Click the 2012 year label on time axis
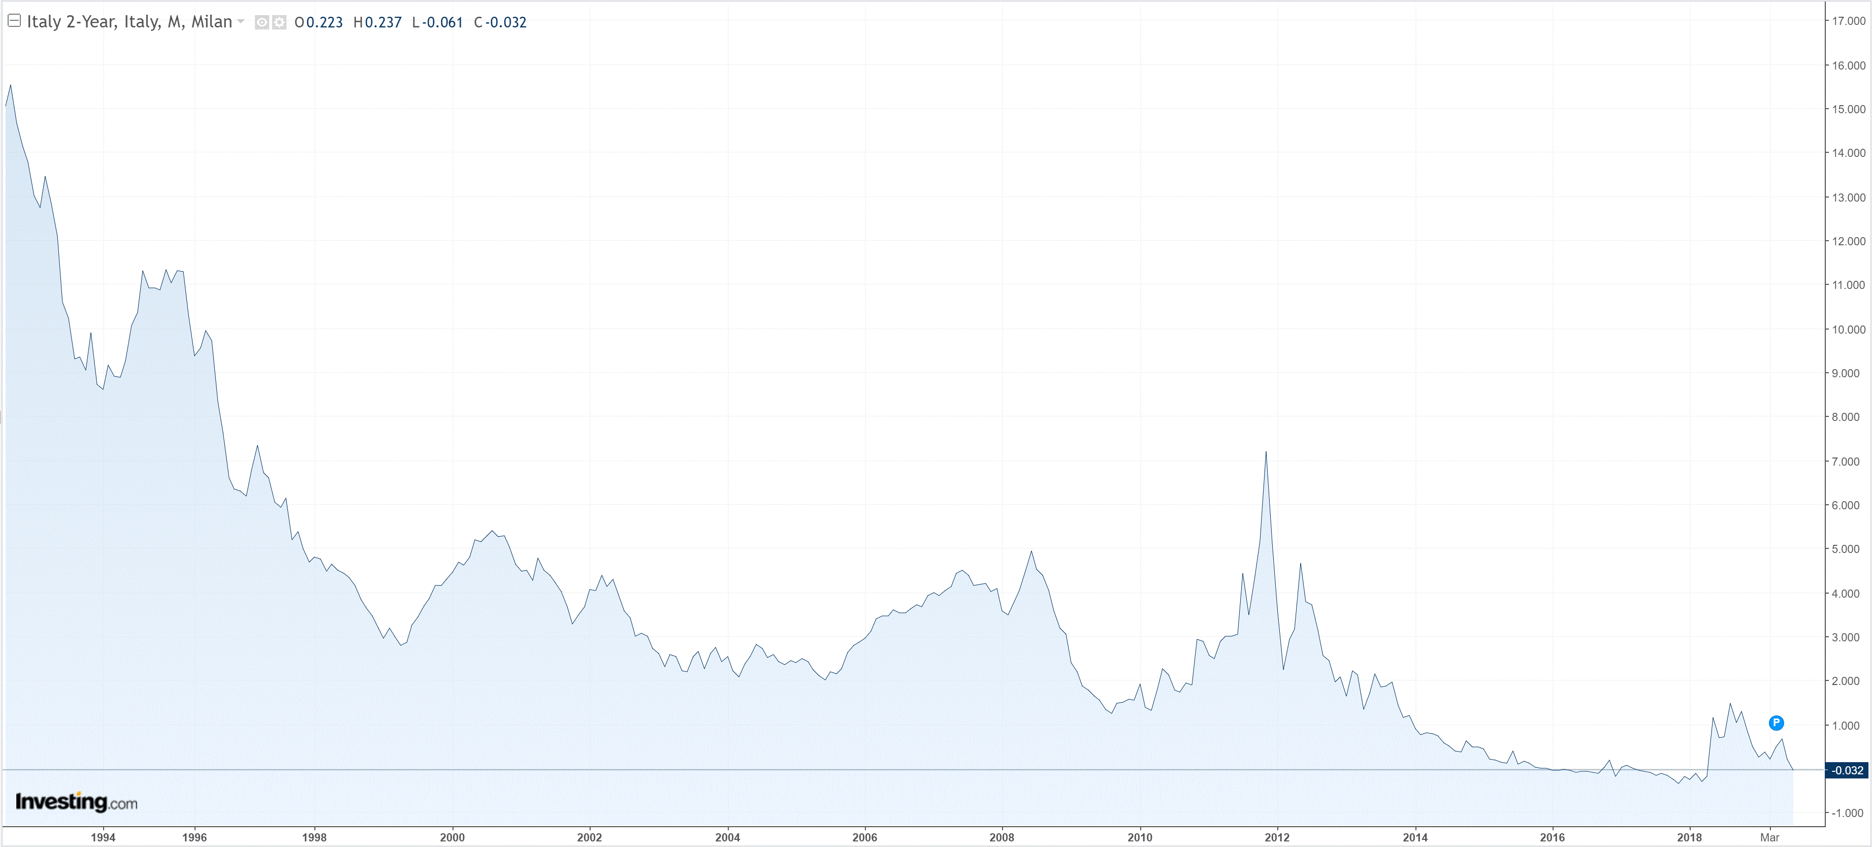The width and height of the screenshot is (1872, 847). point(1277,837)
